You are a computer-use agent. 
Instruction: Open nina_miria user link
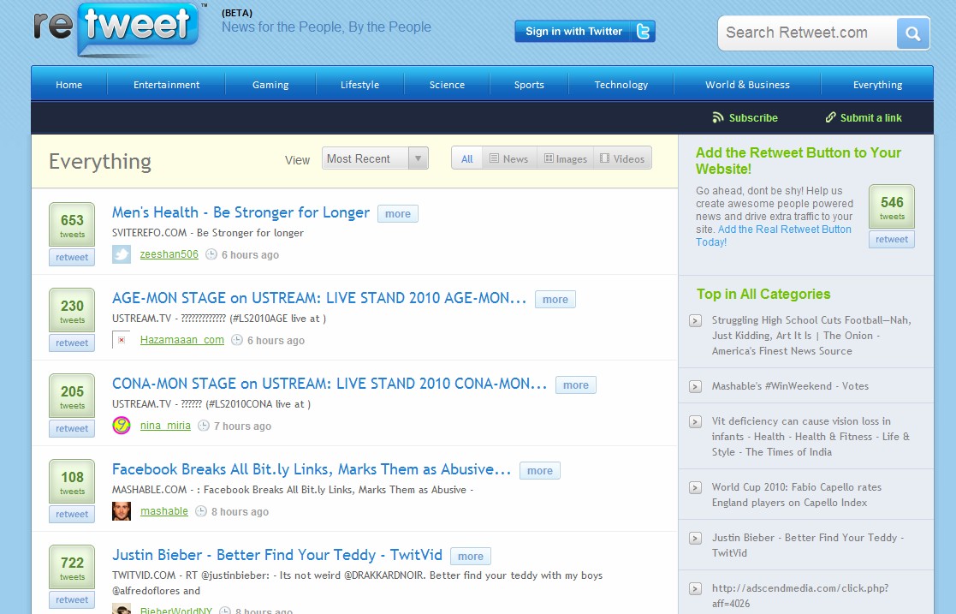(165, 426)
